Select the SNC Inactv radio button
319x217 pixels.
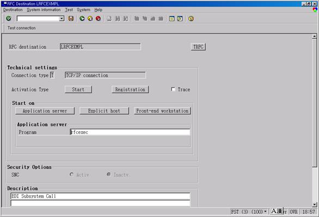(109, 175)
